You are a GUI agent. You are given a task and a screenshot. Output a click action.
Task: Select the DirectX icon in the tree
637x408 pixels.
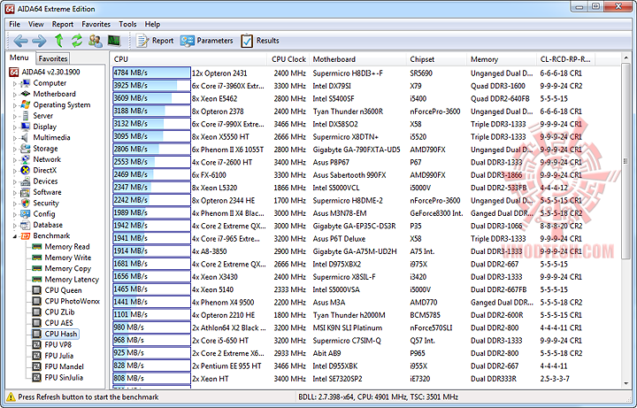(x=25, y=170)
